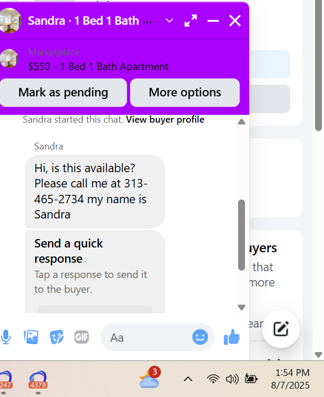Screen dimensions: 324x397
Task: Send a thumbs-up like
Action: (x=231, y=337)
